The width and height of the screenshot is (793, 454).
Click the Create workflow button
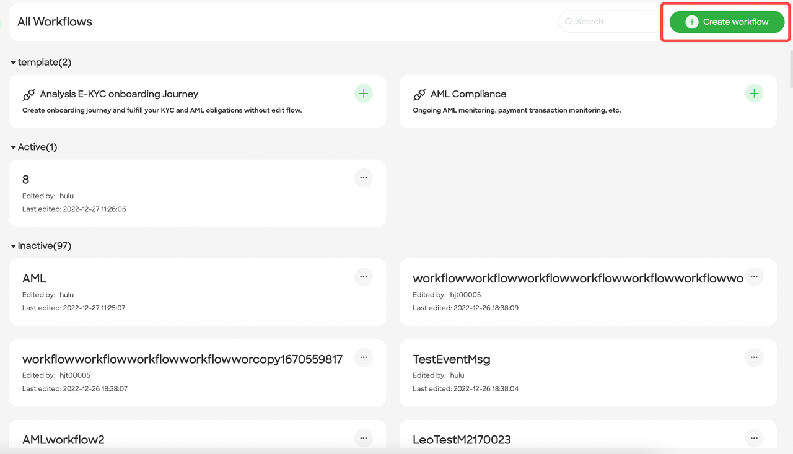725,21
